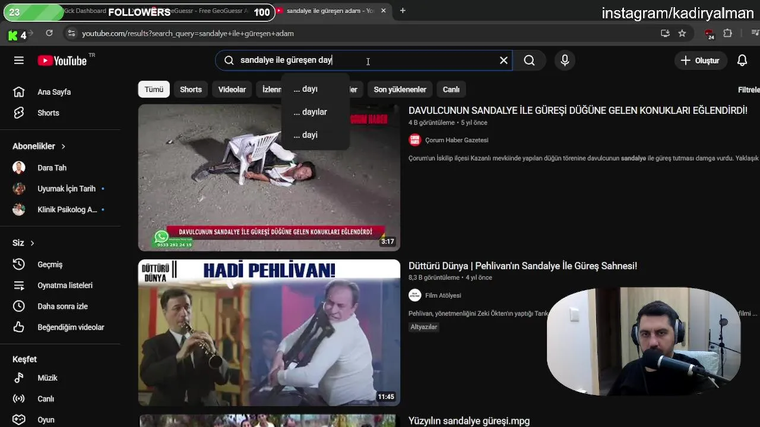
Task: Open Canlı in the Keşfet section
Action: click(x=46, y=399)
